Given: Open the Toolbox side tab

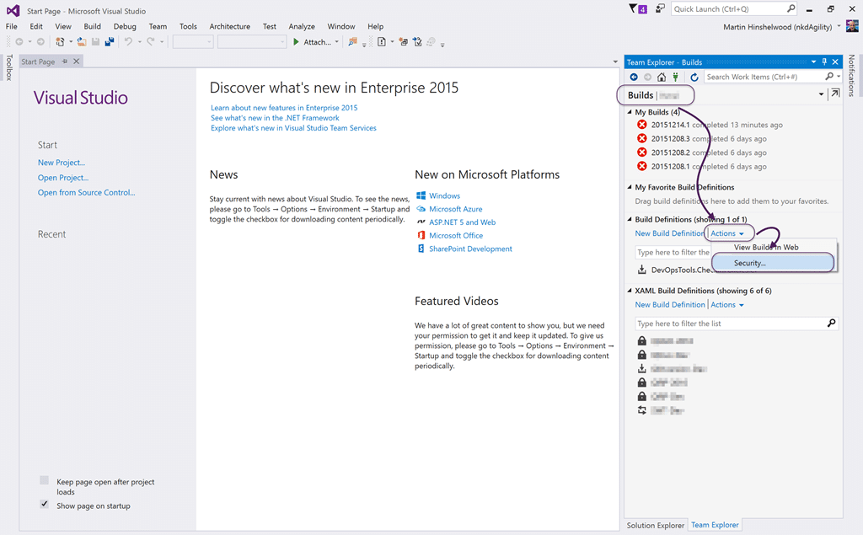Looking at the screenshot, I should click(8, 67).
